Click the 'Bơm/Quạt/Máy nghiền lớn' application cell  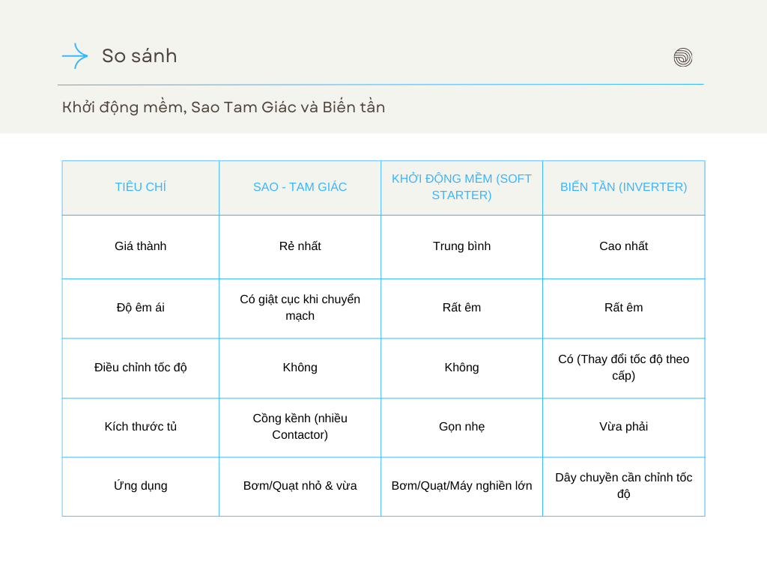click(461, 486)
